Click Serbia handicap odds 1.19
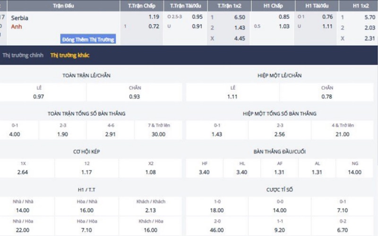Screen dimensions: 378x236 click(x=154, y=17)
